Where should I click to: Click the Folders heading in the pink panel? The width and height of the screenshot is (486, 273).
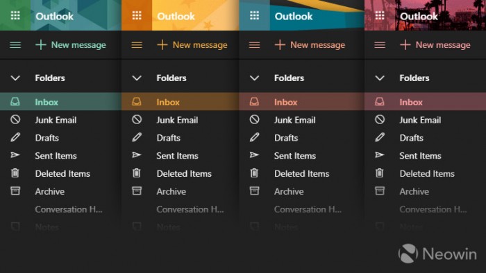point(414,78)
